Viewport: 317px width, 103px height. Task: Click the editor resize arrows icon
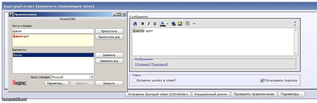[x=295, y=24]
